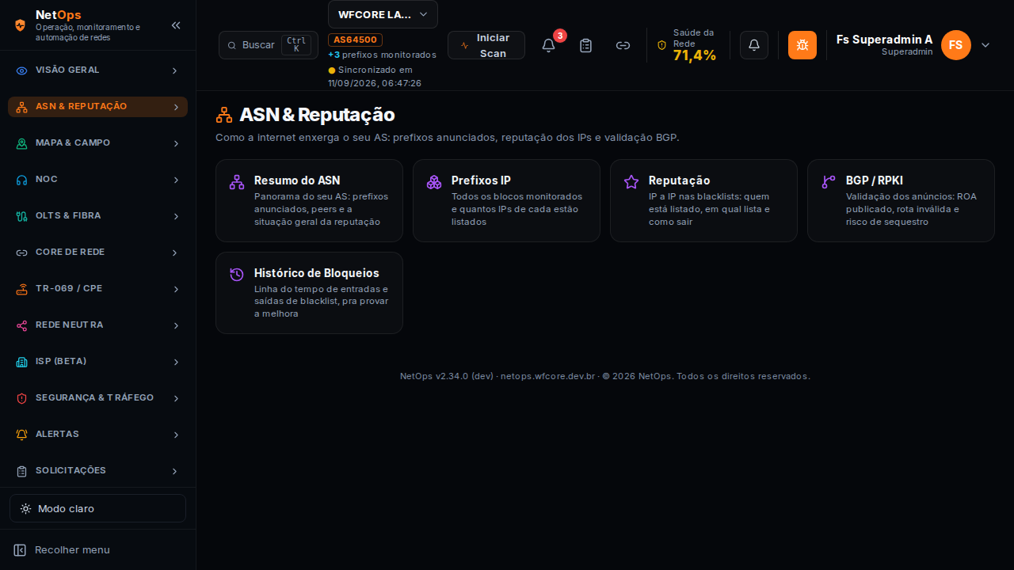The width and height of the screenshot is (1014, 570).
Task: Expand the Visão Geral chevron
Action: (x=175, y=70)
